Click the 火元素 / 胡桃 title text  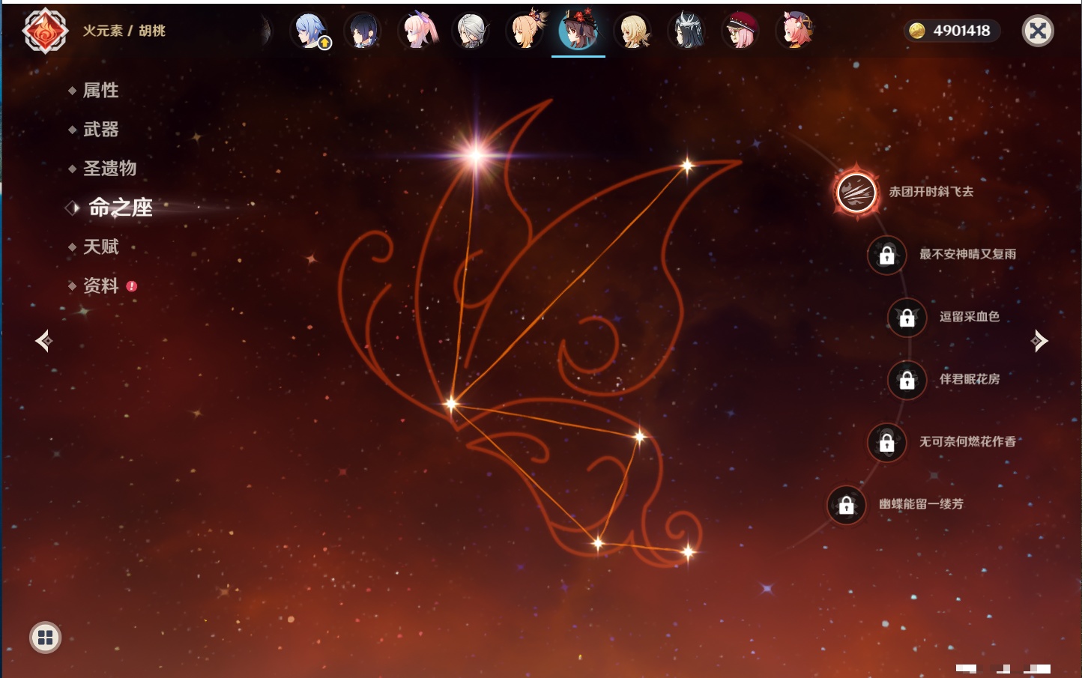[124, 31]
